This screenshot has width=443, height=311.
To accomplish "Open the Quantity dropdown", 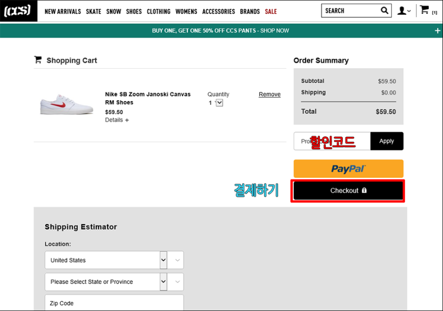I will pos(216,103).
